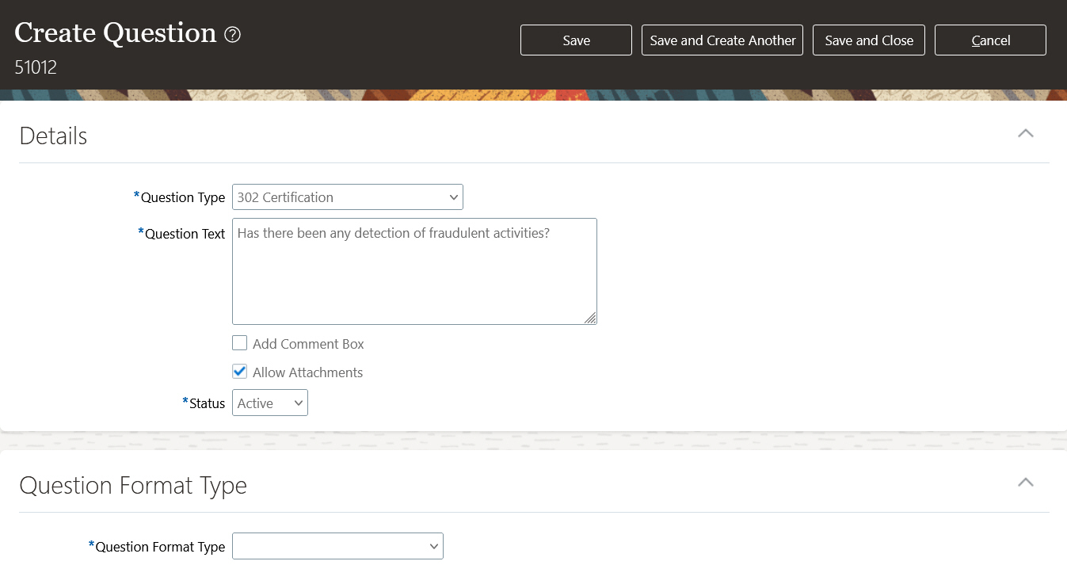Screen dimensions: 1067x565
Task: Click the Question Type field label
Action: 182,197
